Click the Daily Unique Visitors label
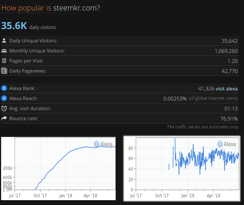 pyautogui.click(x=33, y=41)
